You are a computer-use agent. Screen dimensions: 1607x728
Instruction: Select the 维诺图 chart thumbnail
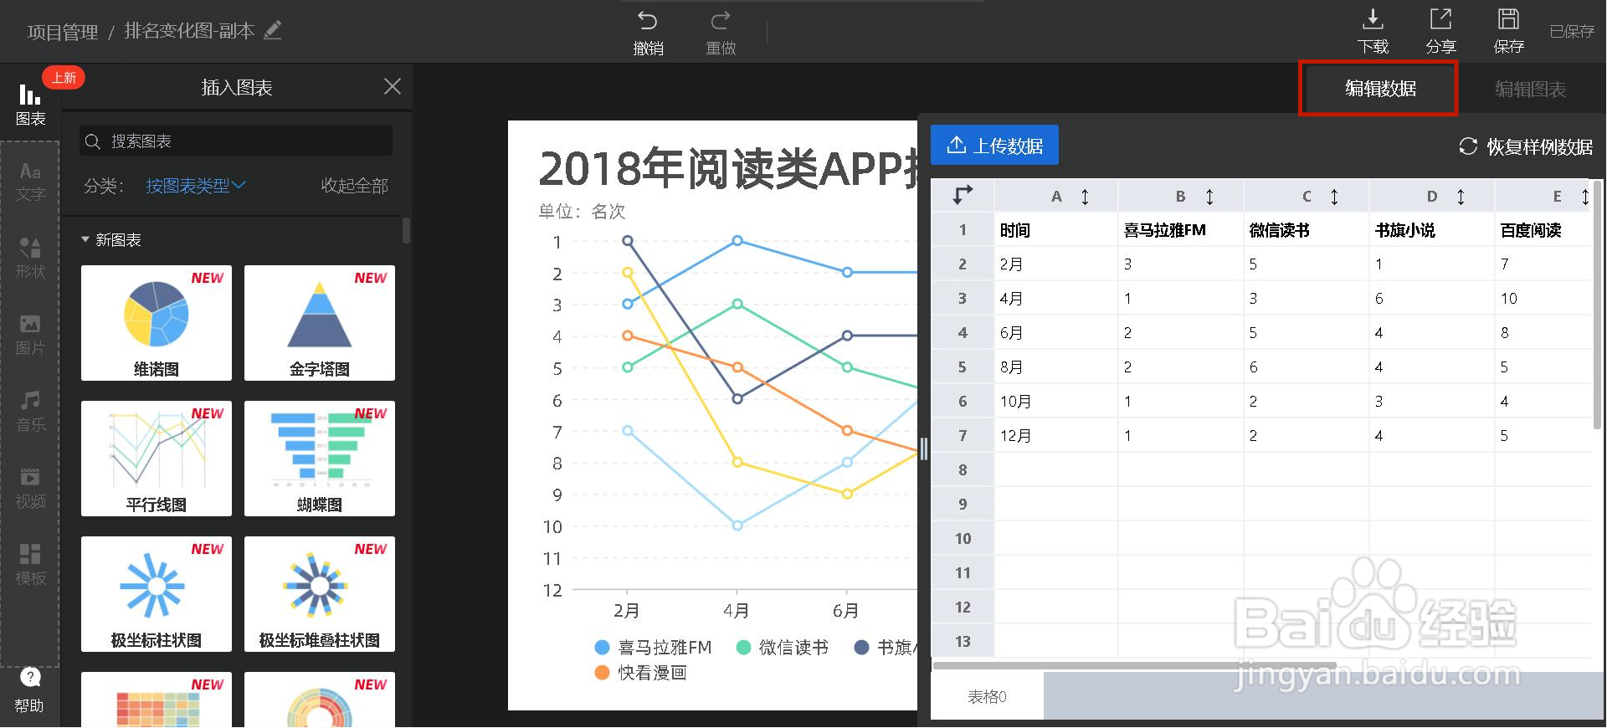pos(157,323)
